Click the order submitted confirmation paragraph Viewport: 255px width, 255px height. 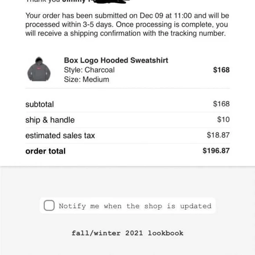(x=127, y=25)
